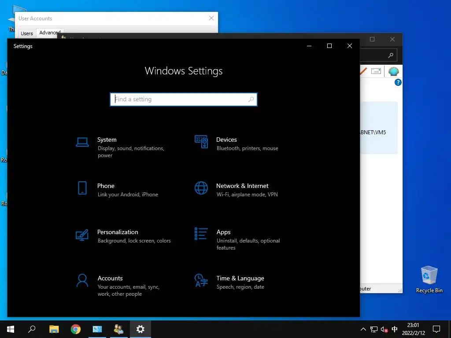
Task: Click the Phone heading text
Action: [106, 186]
